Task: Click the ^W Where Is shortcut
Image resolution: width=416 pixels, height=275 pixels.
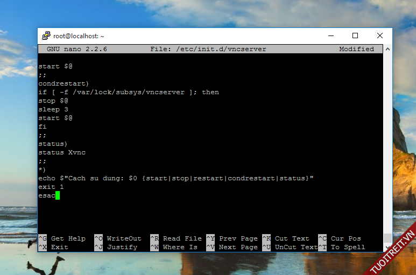Action: (x=173, y=247)
